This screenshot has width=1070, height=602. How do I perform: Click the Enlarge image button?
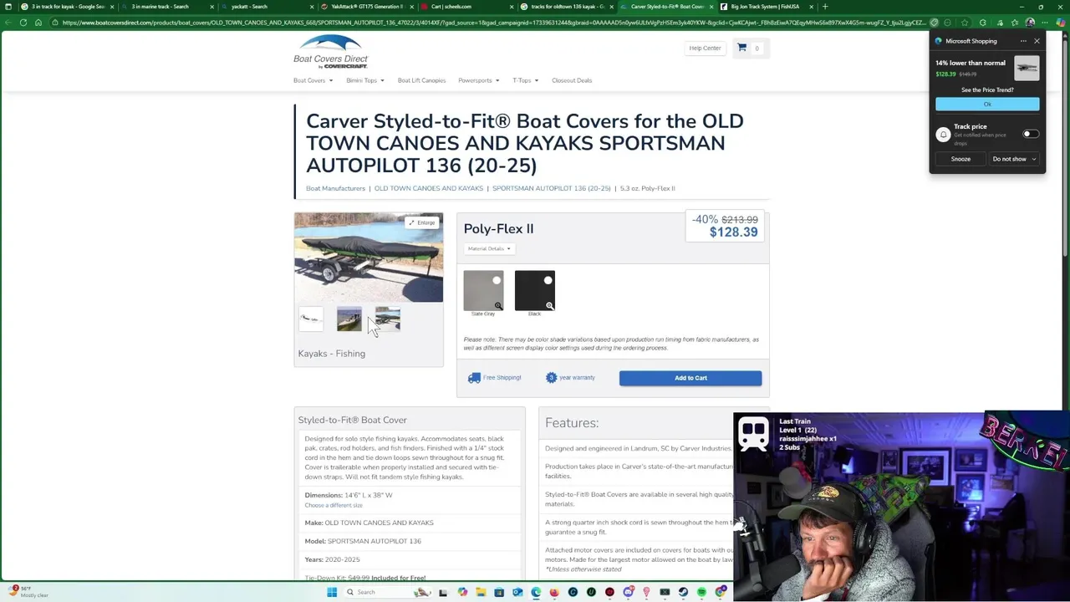pyautogui.click(x=422, y=222)
